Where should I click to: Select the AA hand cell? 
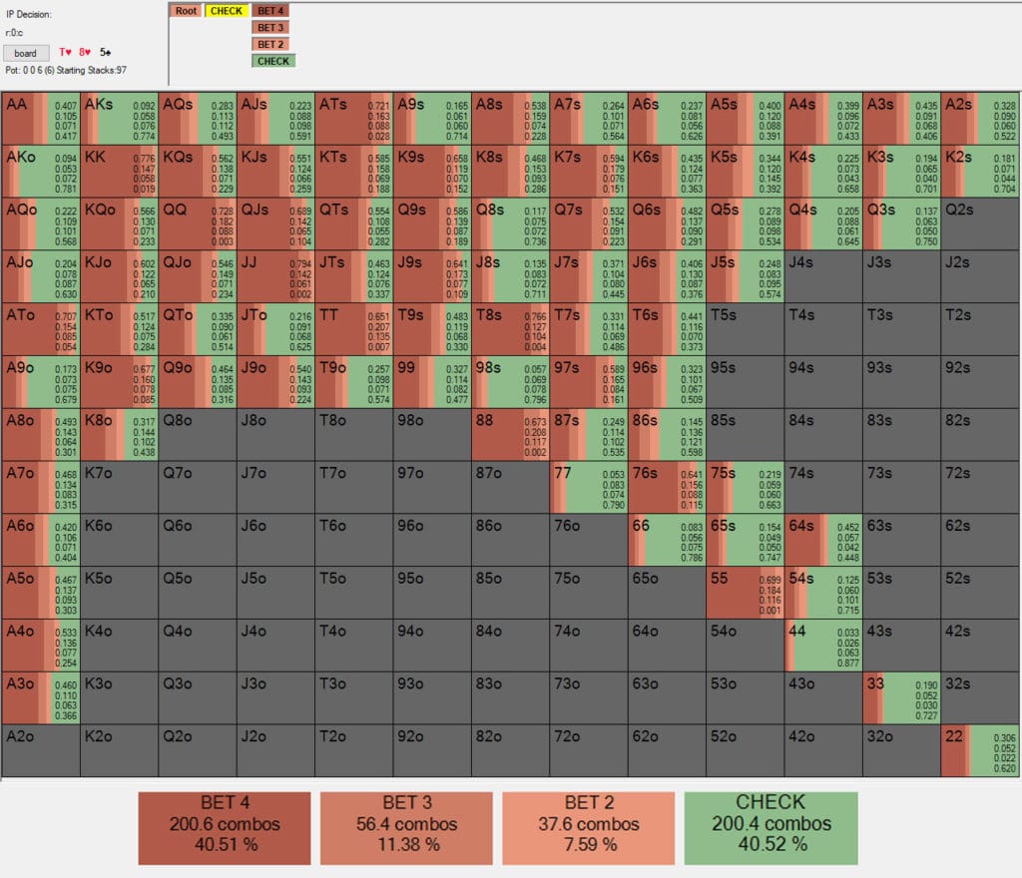pos(41,119)
